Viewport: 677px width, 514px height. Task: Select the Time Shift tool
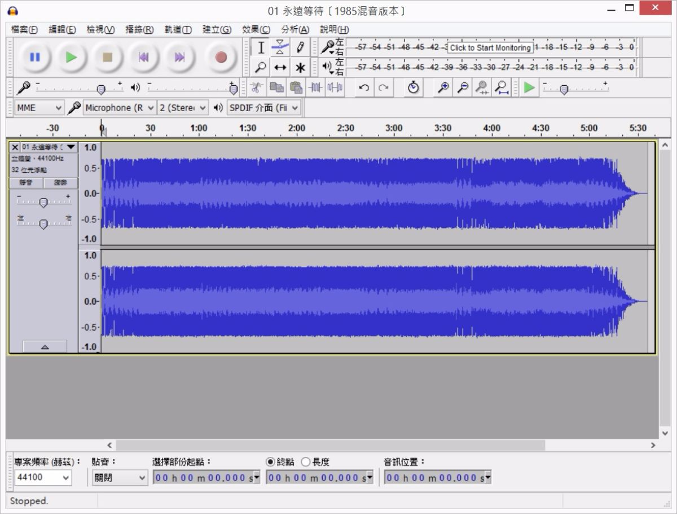(280, 68)
